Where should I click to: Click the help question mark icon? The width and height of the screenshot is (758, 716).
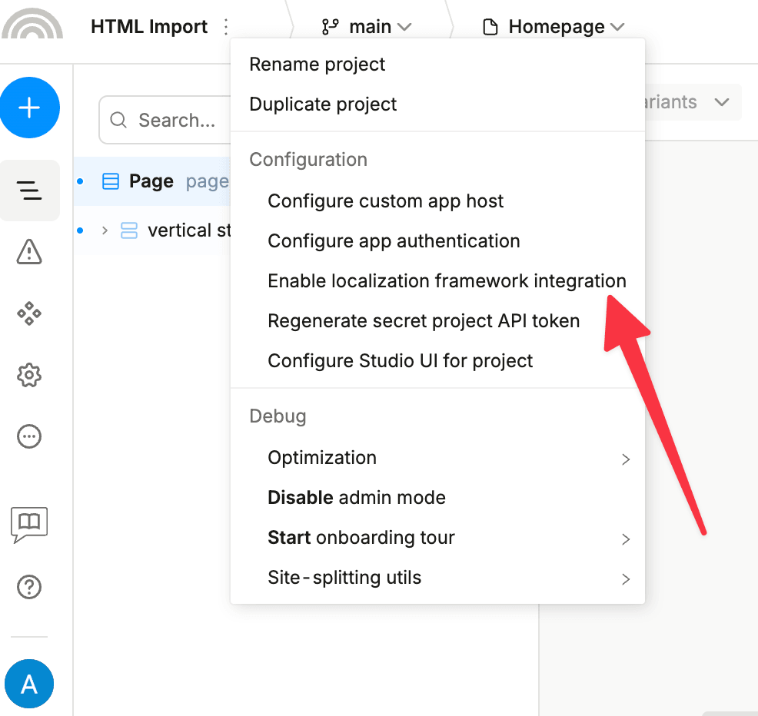pyautogui.click(x=29, y=588)
